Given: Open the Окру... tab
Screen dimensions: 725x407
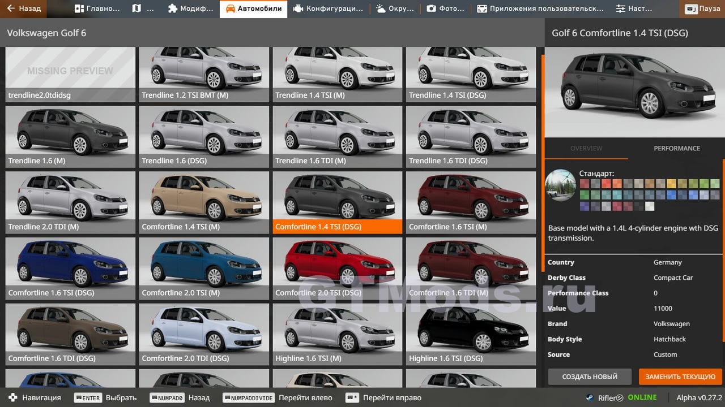Looking at the screenshot, I should 396,8.
